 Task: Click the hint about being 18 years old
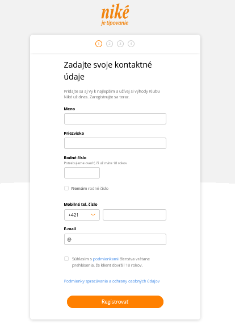tap(95, 163)
